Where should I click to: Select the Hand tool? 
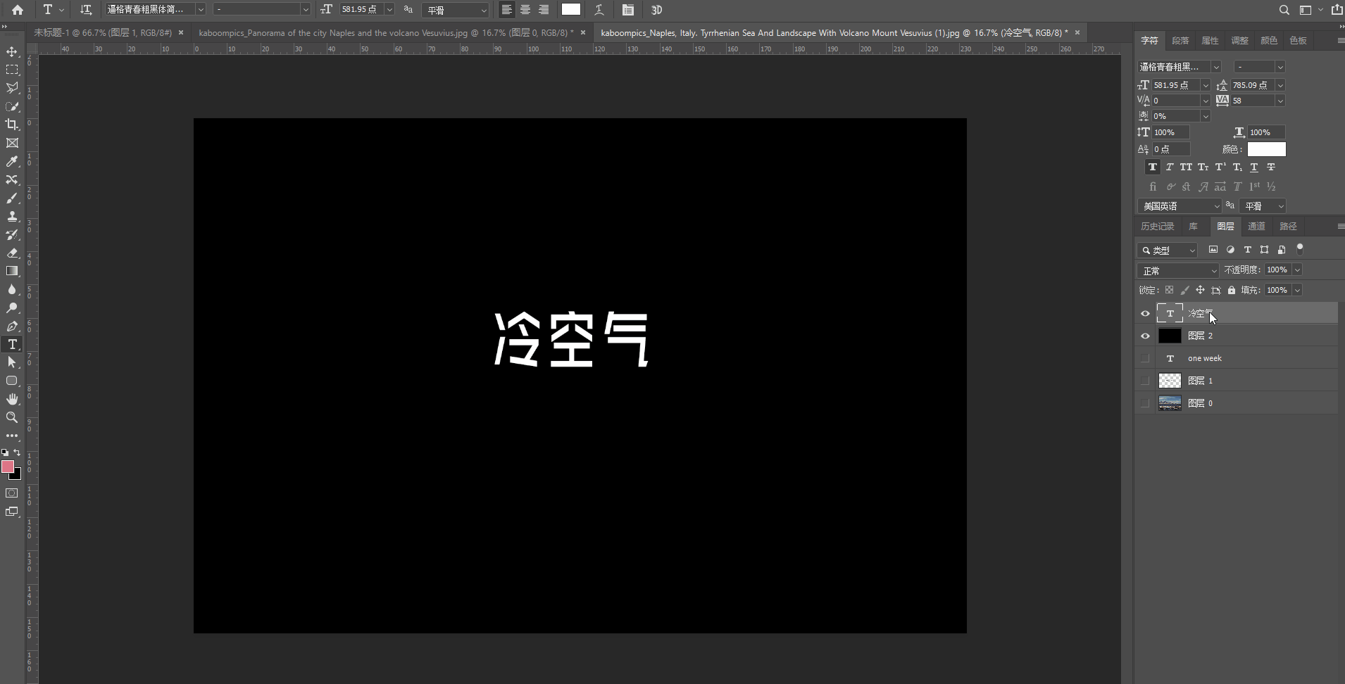click(12, 399)
